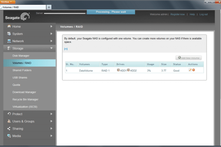Edit DataVolume using the pencil icon
The image size is (221, 147).
tap(190, 70)
